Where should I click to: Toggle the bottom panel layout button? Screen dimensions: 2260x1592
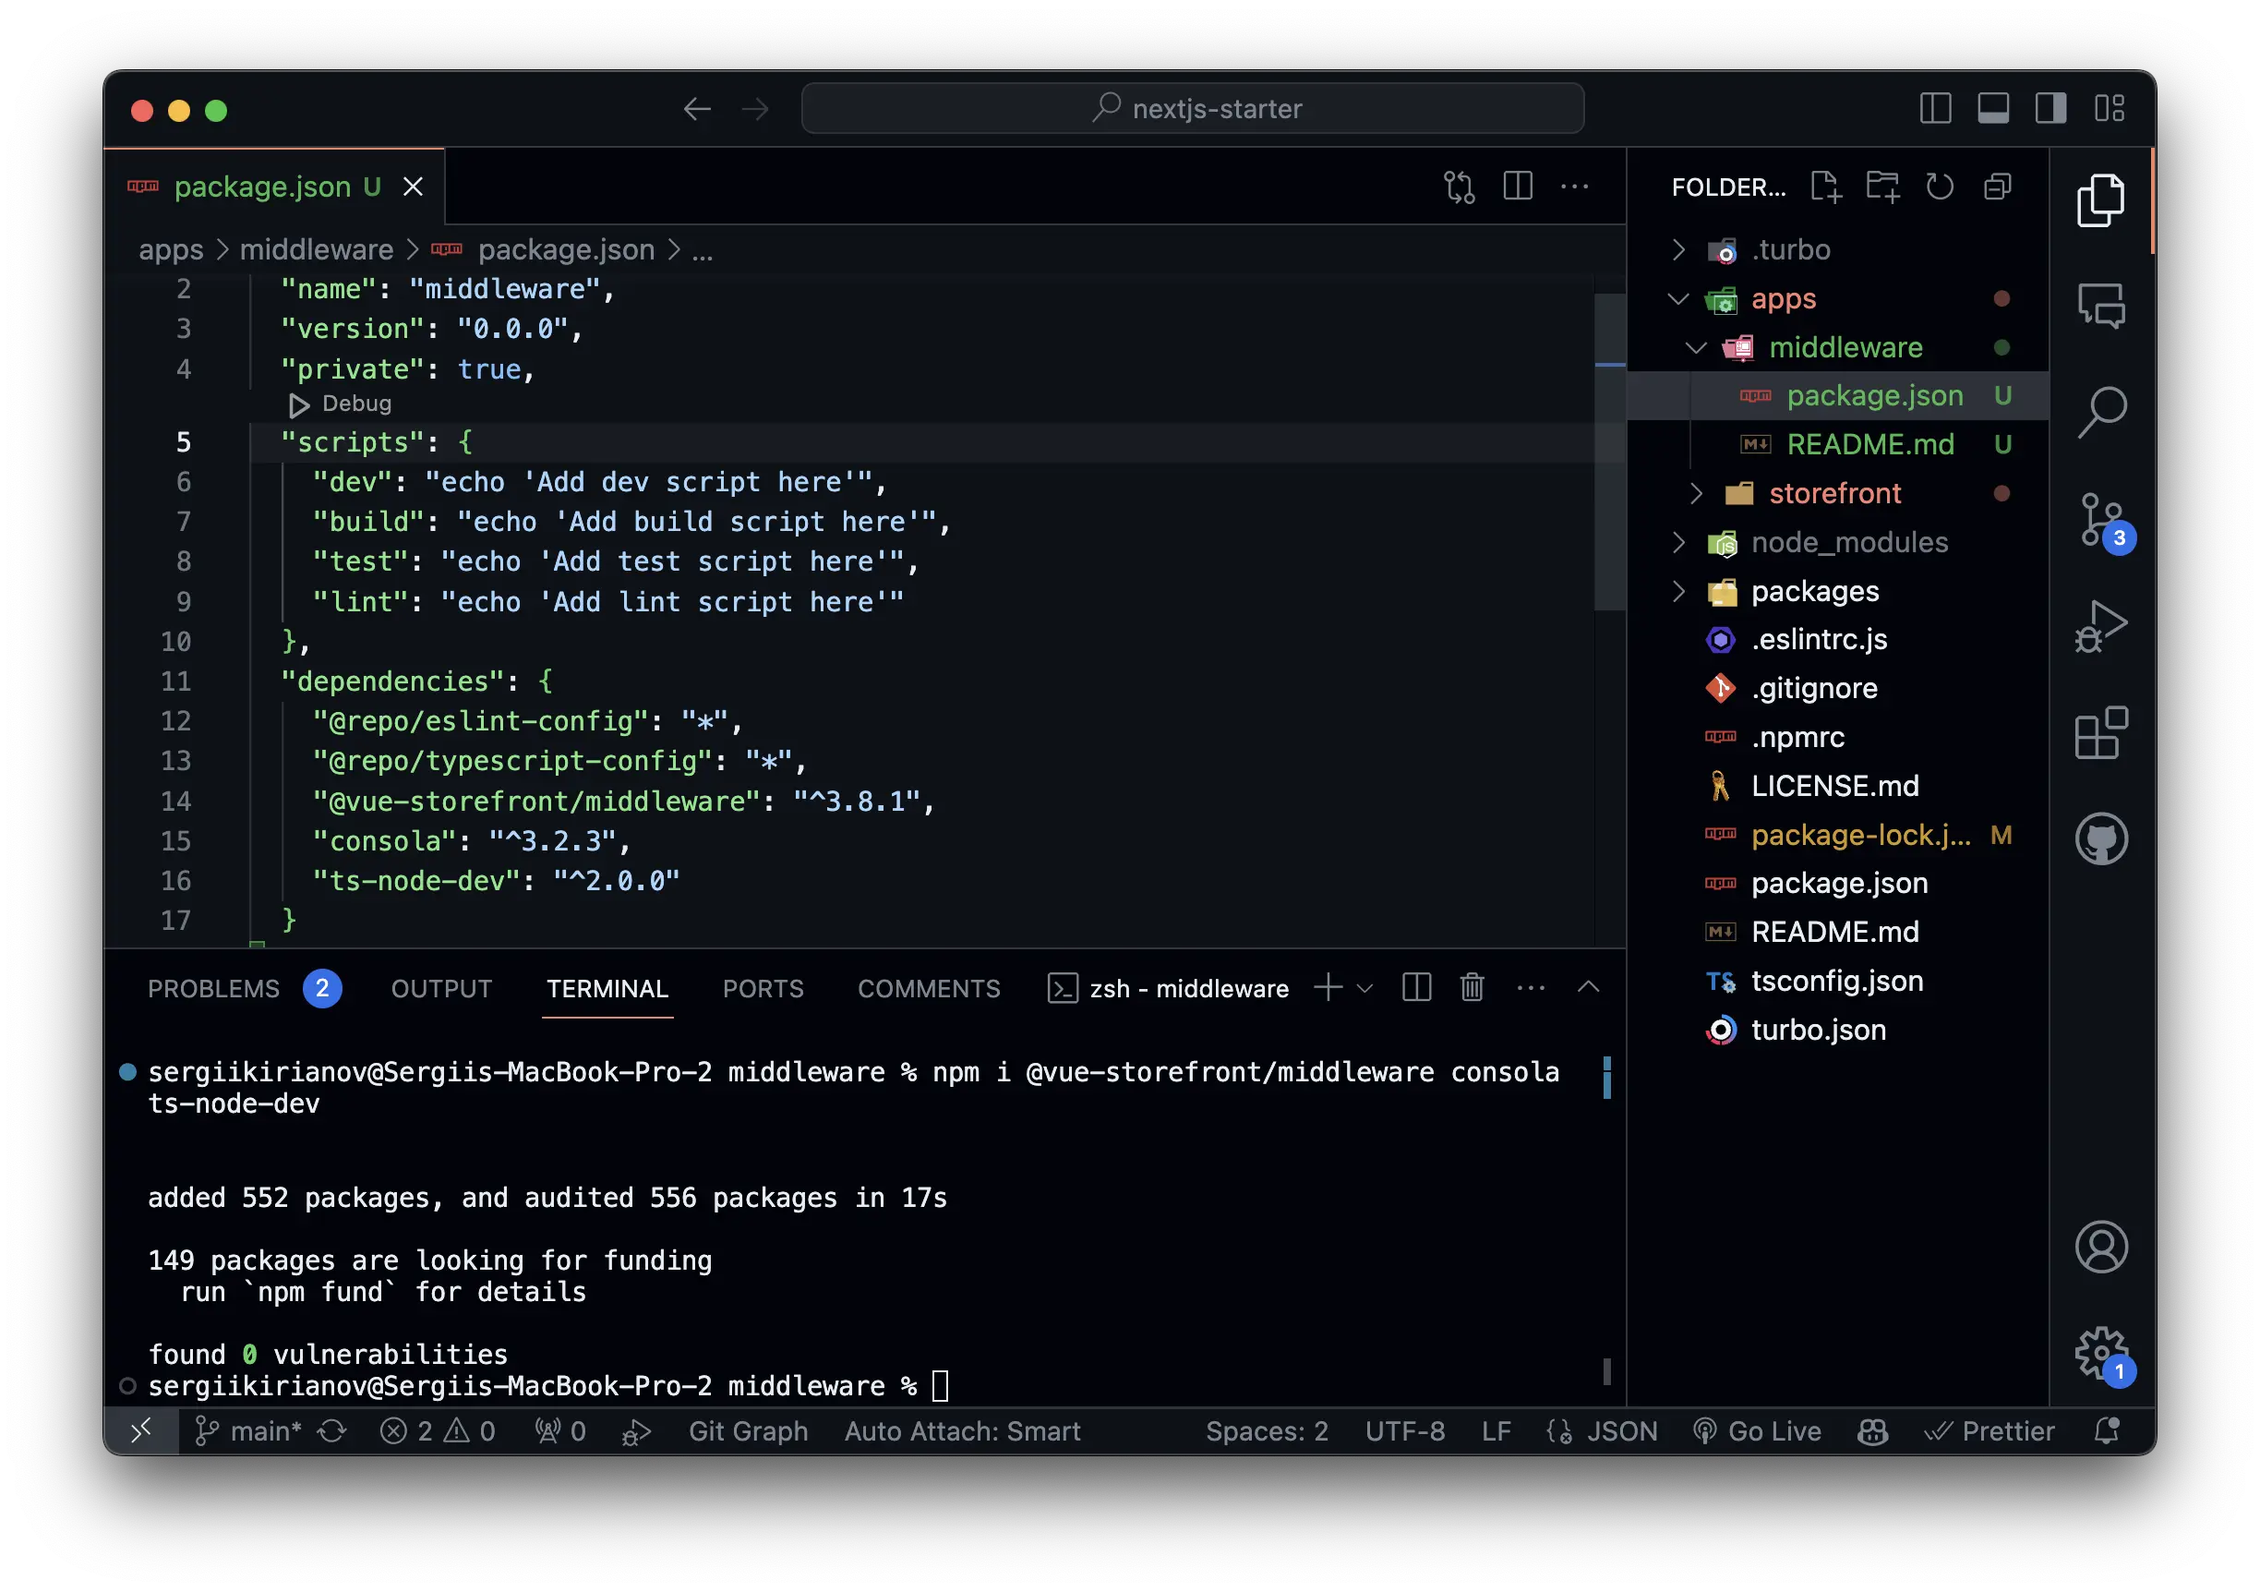click(1993, 108)
